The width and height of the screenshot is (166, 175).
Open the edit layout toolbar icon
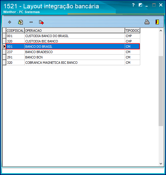point(20,22)
